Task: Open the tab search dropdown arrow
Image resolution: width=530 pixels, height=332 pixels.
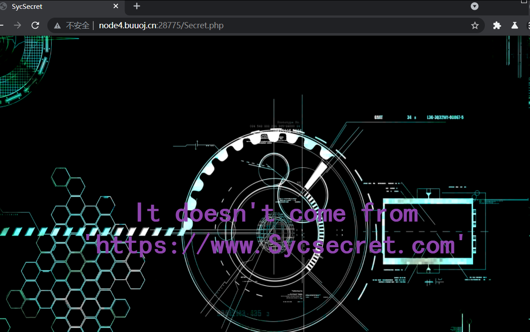Action: pos(475,6)
